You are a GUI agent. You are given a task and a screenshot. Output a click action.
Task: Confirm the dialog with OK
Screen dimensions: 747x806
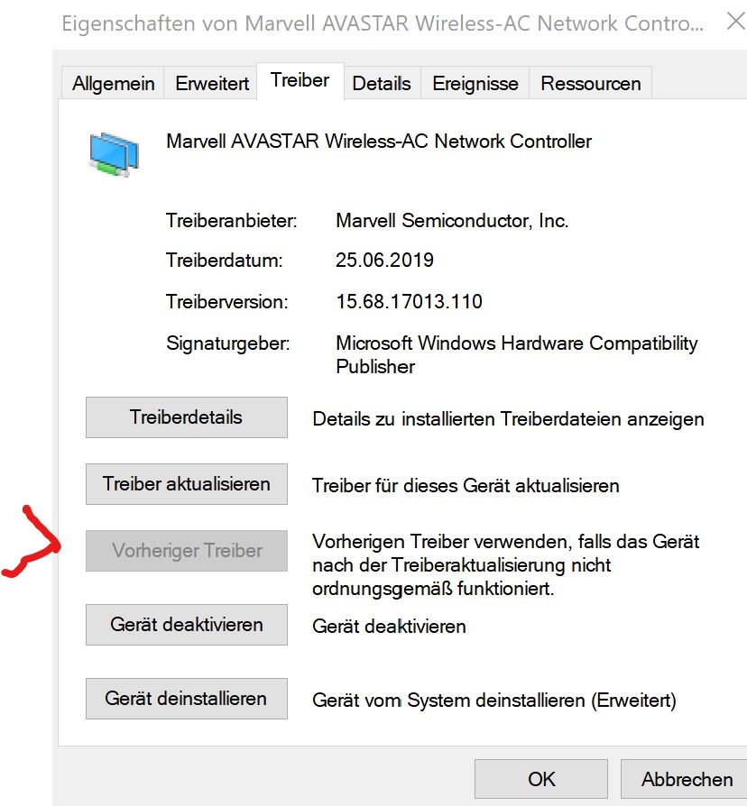click(x=541, y=779)
